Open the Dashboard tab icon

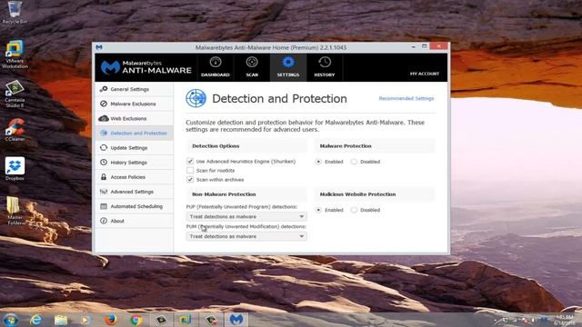216,63
